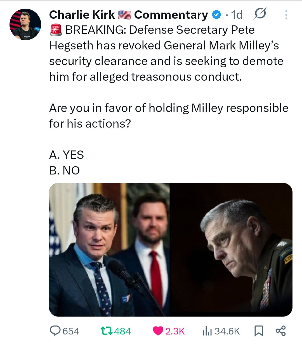This screenshot has height=345, width=302.
Task: Click the reply speech bubble icon
Action: pyautogui.click(x=55, y=331)
